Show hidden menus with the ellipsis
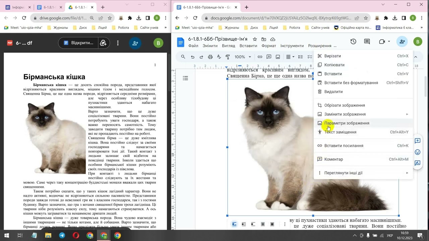The image size is (429, 241). coord(335,46)
